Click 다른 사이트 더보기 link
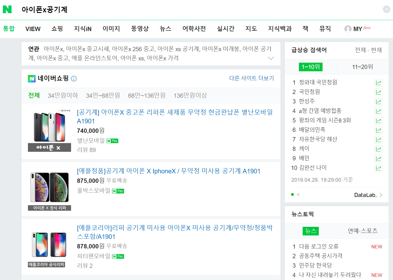This screenshot has height=280, width=393. pos(251,78)
